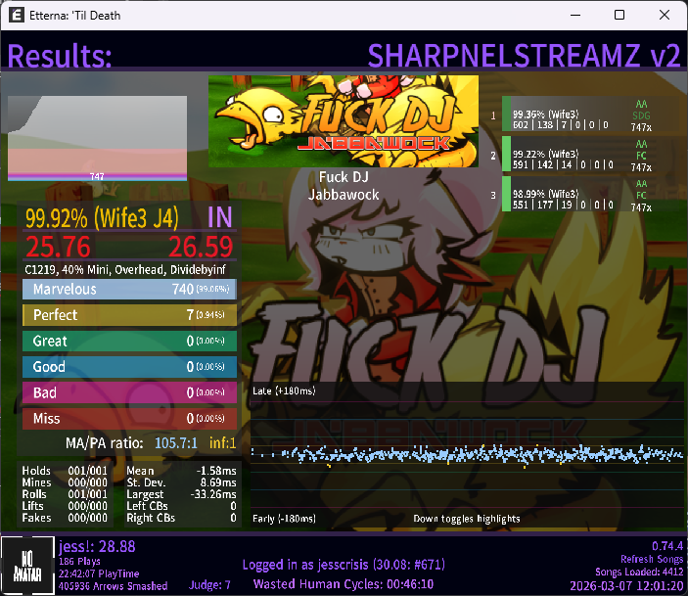The image size is (688, 596).
Task: Minimize the Etterna window
Action: [574, 16]
